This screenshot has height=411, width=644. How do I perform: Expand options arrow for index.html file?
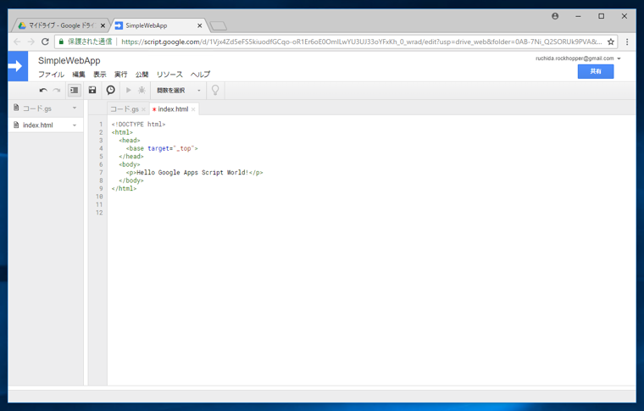(75, 125)
